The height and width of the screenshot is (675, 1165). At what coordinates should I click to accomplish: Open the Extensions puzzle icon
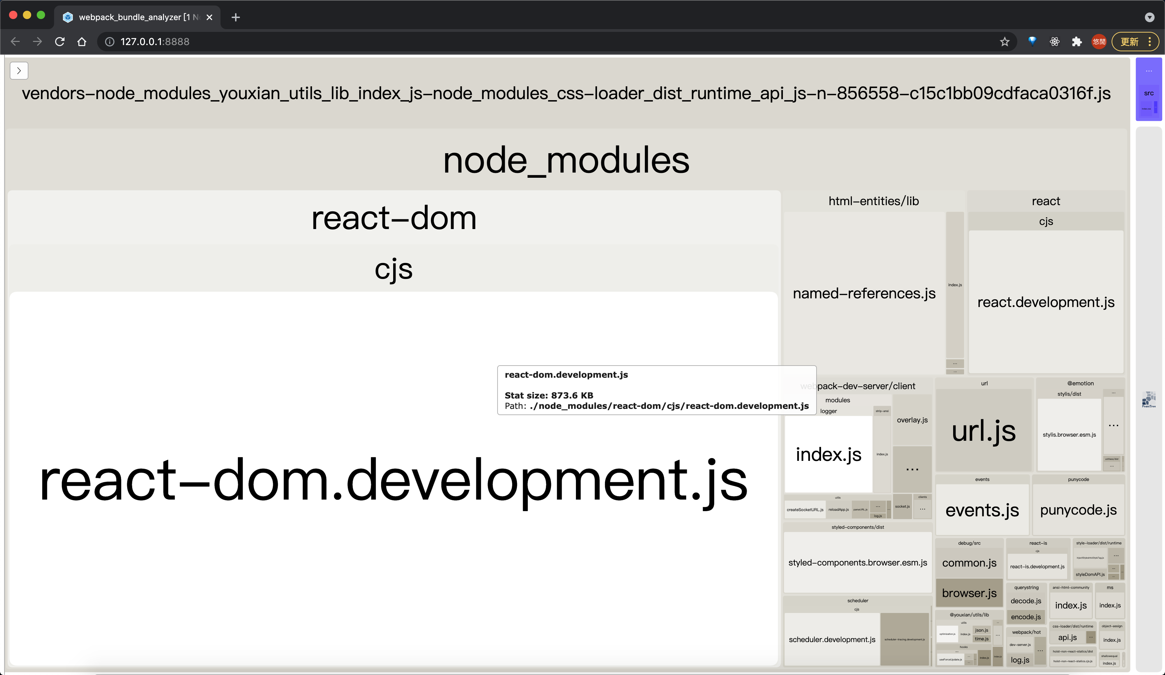(x=1077, y=42)
